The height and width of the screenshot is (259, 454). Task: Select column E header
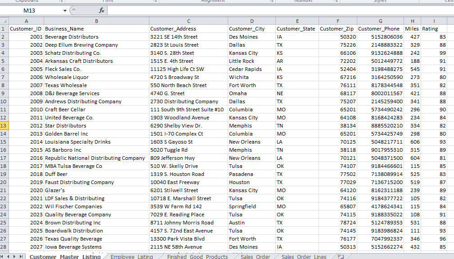(297, 21)
